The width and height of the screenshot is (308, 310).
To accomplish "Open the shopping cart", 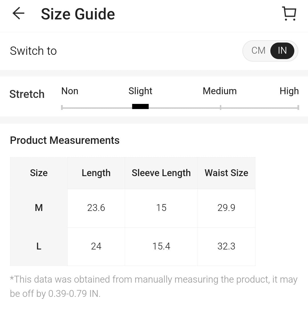I will [x=289, y=14].
